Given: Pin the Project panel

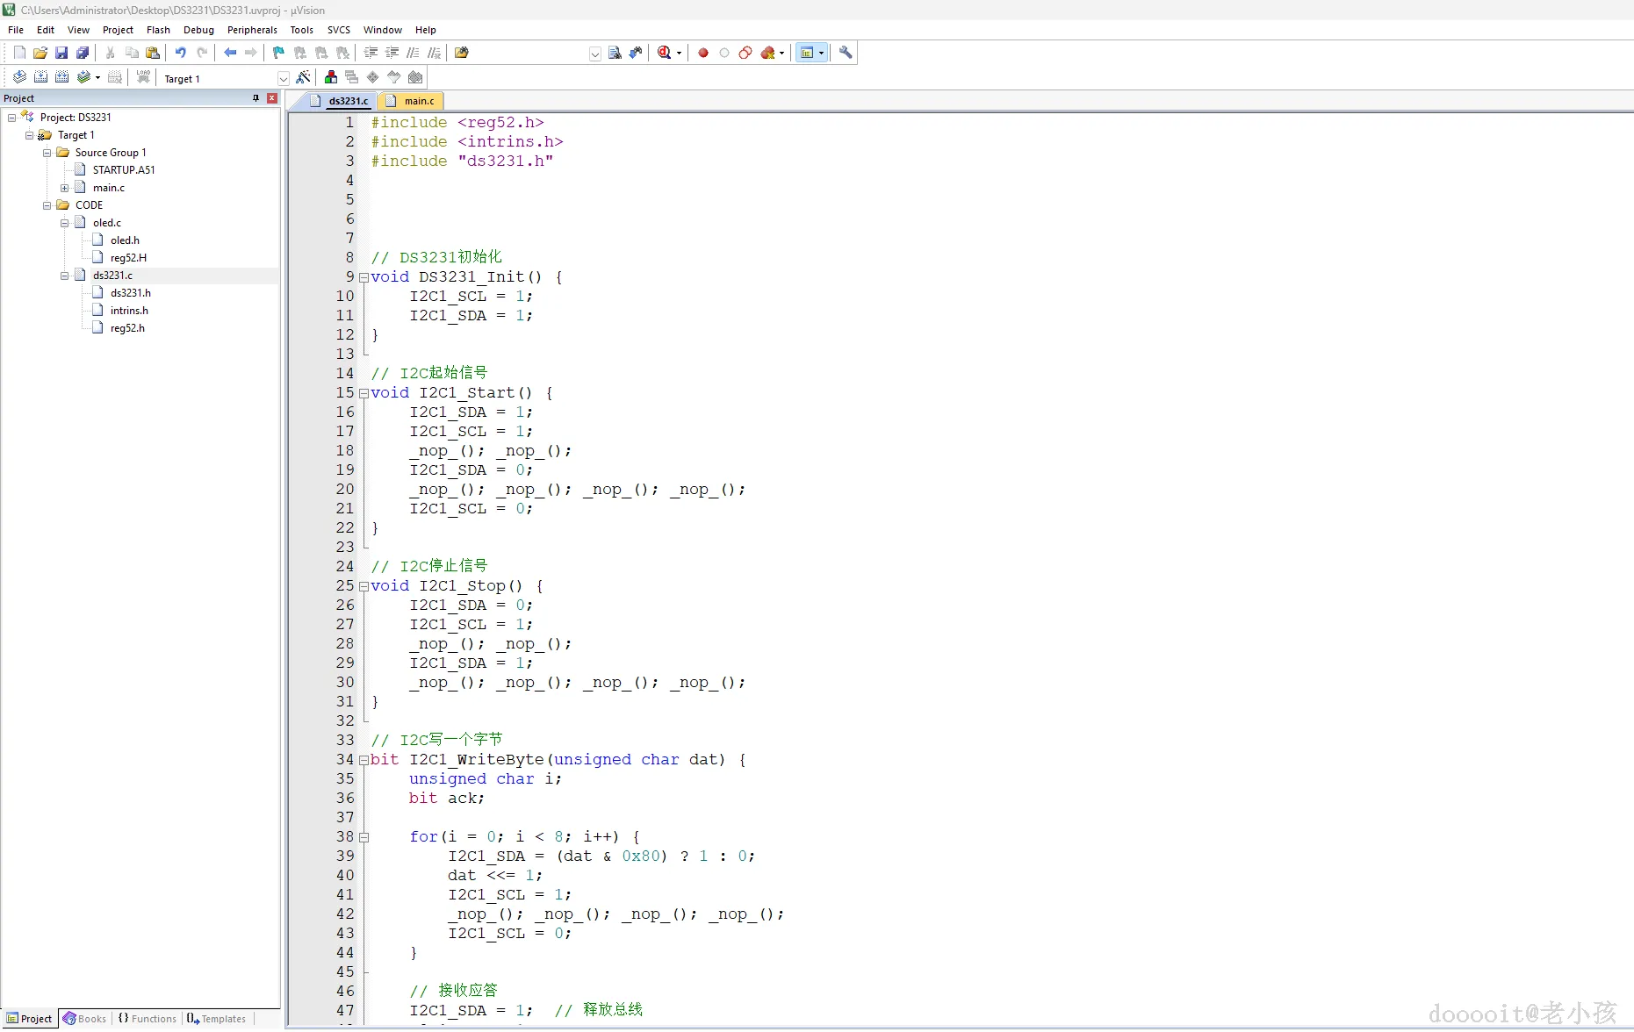Looking at the screenshot, I should pyautogui.click(x=256, y=98).
